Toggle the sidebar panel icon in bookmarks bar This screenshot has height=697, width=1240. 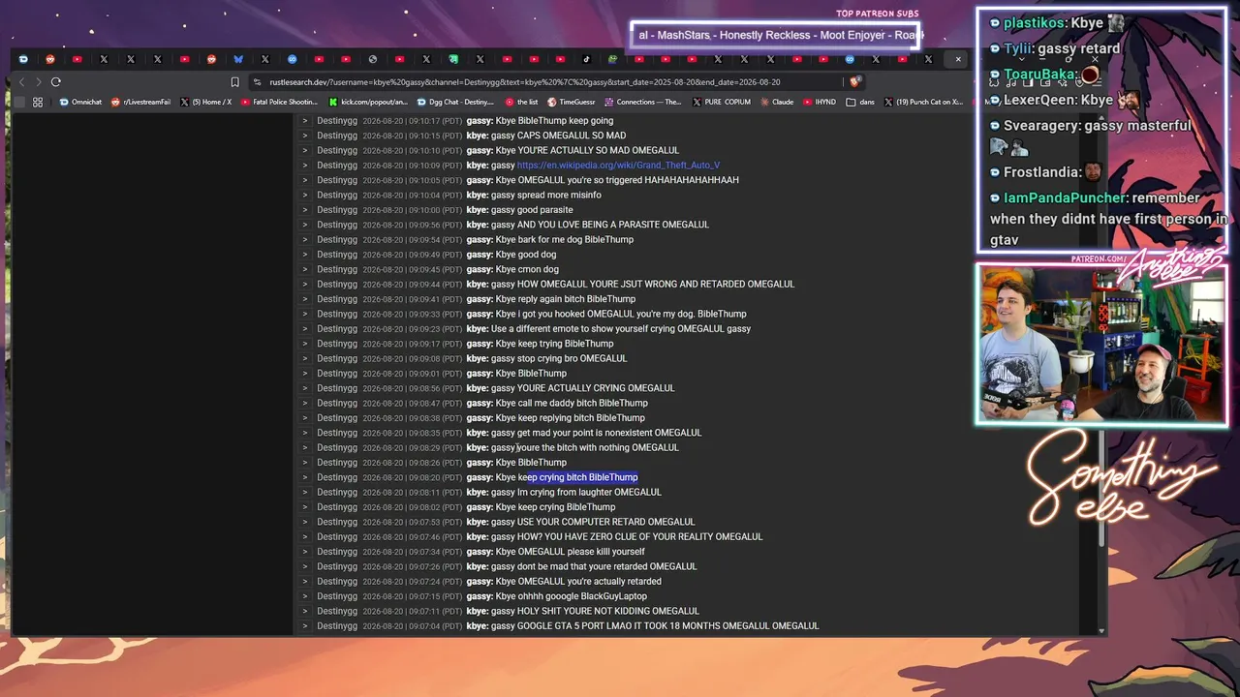pos(19,102)
